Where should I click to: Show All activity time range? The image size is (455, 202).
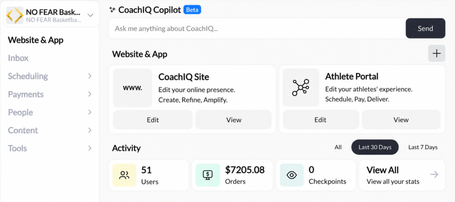338,147
